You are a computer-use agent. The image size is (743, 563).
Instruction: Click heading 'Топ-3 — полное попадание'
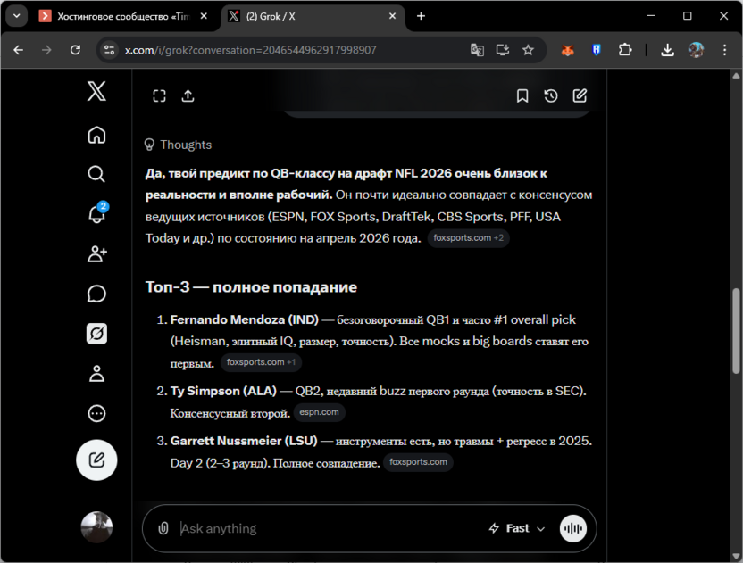click(x=251, y=287)
